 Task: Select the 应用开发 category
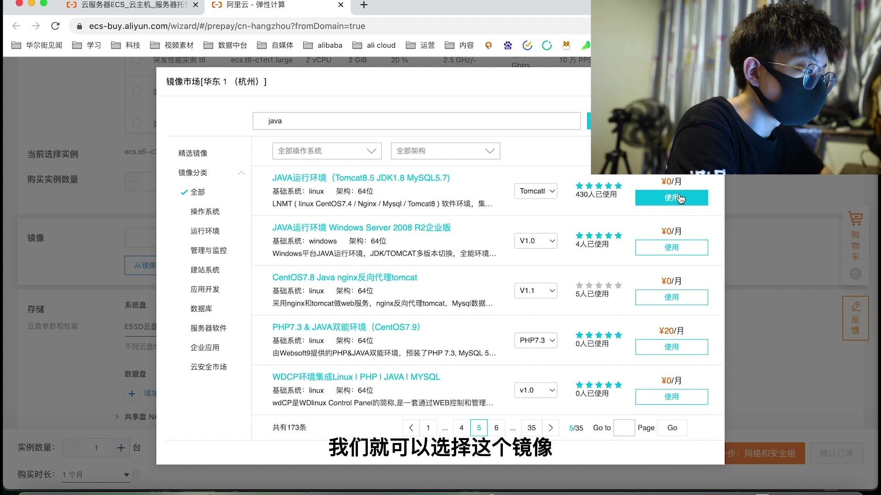(205, 289)
